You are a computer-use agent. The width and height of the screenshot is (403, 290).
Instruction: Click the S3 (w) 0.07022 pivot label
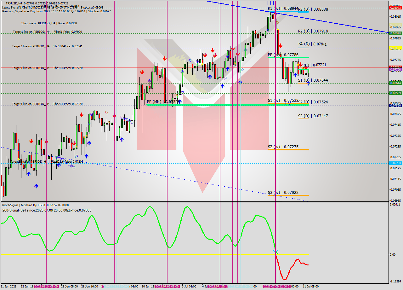click(283, 193)
